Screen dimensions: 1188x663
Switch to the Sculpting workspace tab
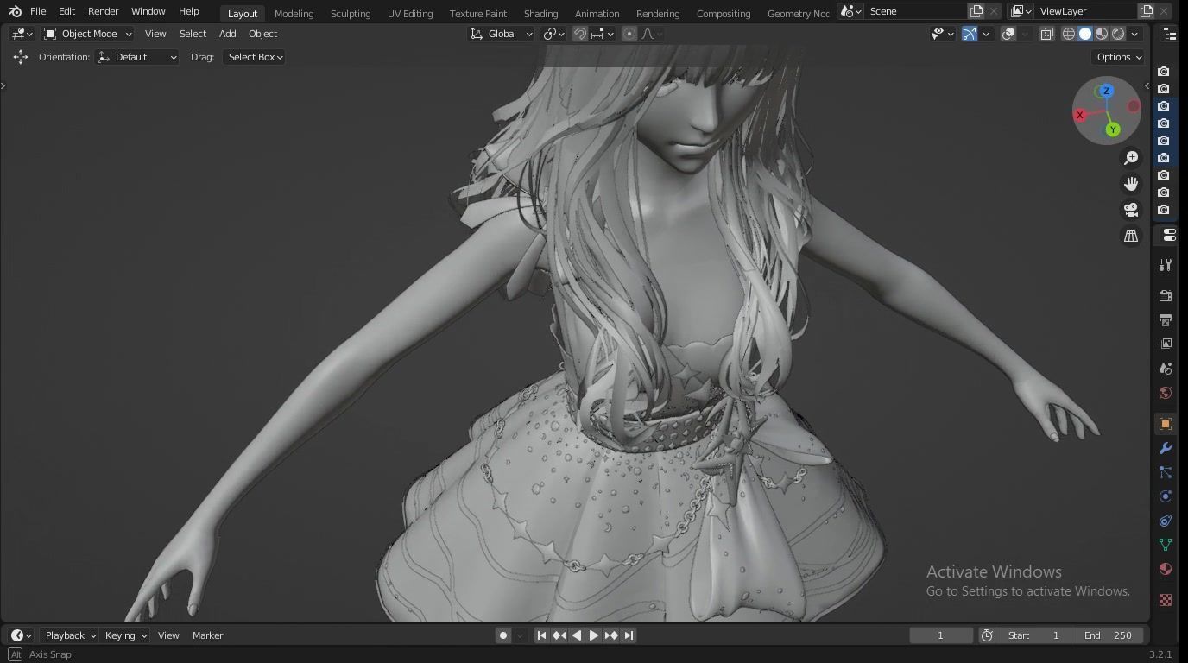(x=351, y=13)
